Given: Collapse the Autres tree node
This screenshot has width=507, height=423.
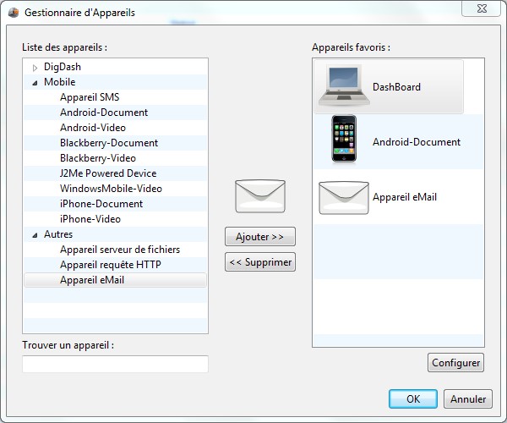Looking at the screenshot, I should pos(35,234).
